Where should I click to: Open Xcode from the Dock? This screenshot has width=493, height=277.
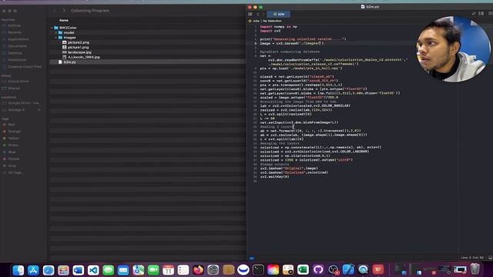[348, 270]
